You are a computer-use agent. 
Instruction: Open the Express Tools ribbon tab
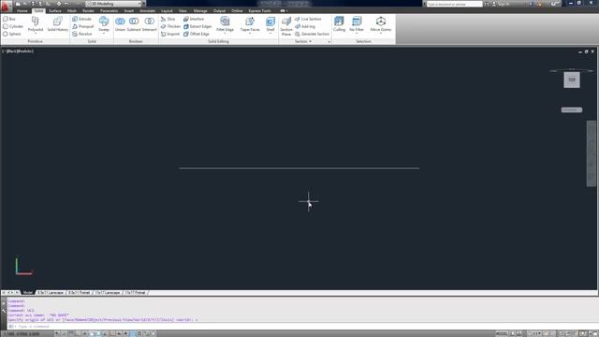[260, 10]
